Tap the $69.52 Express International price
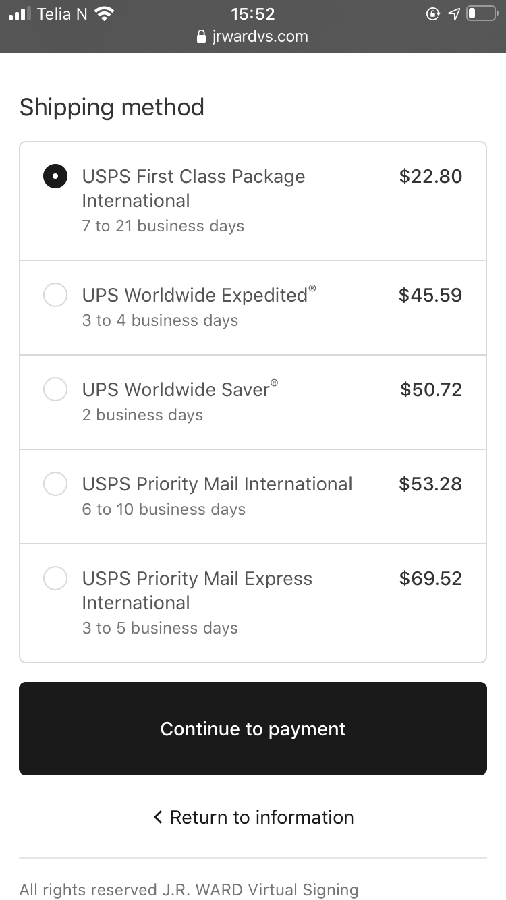This screenshot has height=900, width=506. pos(430,578)
